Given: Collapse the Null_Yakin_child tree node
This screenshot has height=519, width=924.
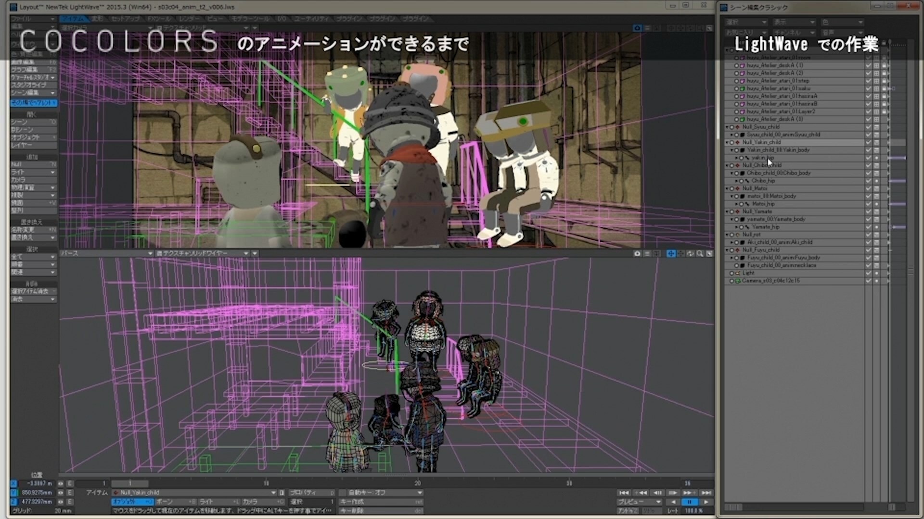Looking at the screenshot, I should [727, 142].
